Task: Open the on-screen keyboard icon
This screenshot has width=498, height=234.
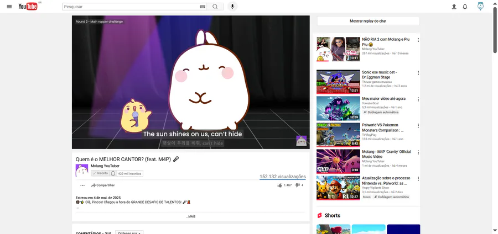Action: 203,7
